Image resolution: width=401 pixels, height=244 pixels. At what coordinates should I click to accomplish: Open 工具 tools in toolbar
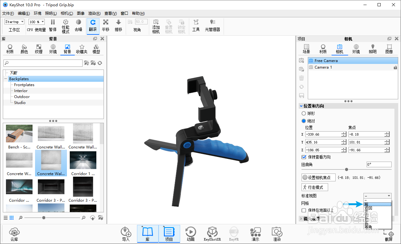196,26
